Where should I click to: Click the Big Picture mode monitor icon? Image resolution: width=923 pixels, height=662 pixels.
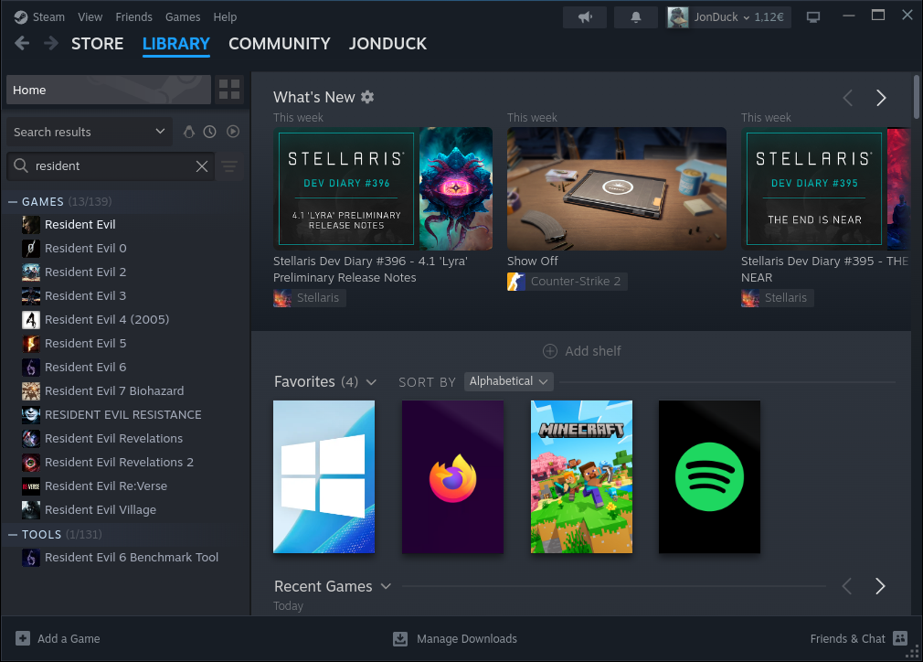813,17
